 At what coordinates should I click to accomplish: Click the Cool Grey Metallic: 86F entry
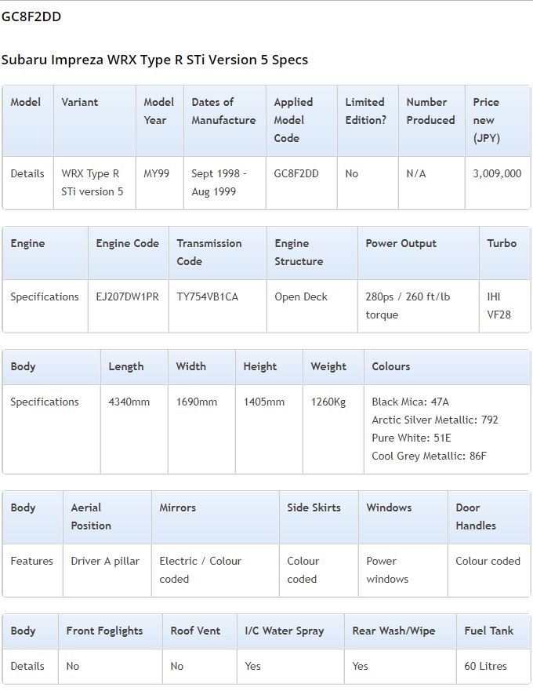(429, 456)
